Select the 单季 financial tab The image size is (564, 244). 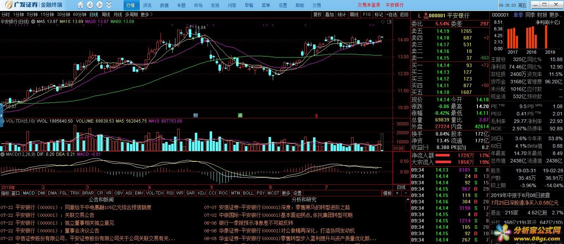tap(518, 15)
